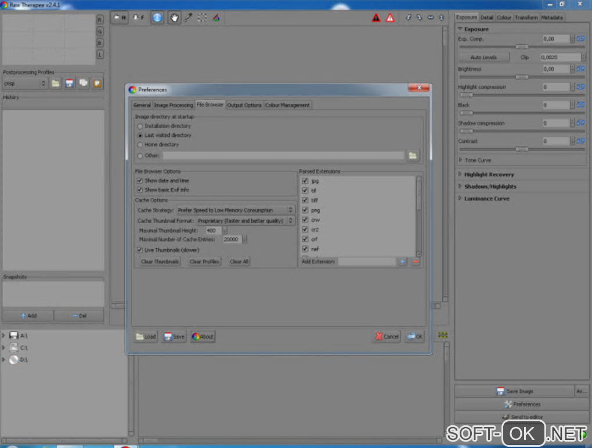The height and width of the screenshot is (448, 592).
Task: Click the Add Extension input field
Action: pyautogui.click(x=367, y=261)
